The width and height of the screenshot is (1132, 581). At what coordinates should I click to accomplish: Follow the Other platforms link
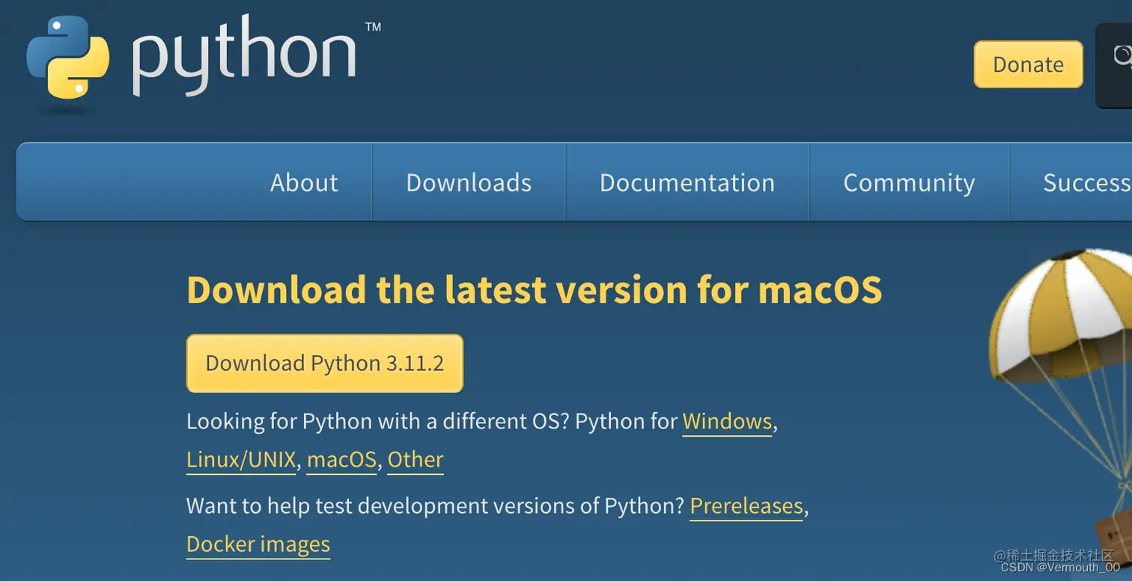coord(416,460)
